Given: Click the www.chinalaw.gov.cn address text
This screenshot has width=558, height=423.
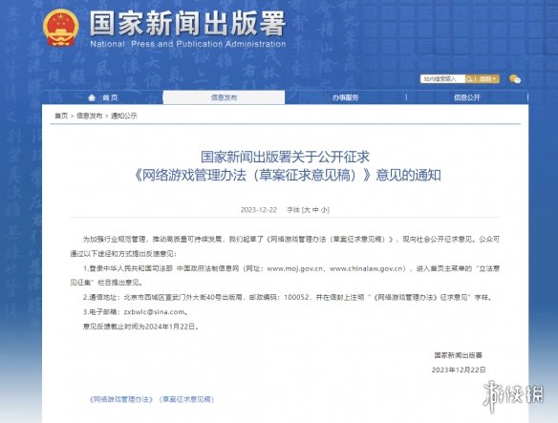Looking at the screenshot, I should [x=367, y=268].
